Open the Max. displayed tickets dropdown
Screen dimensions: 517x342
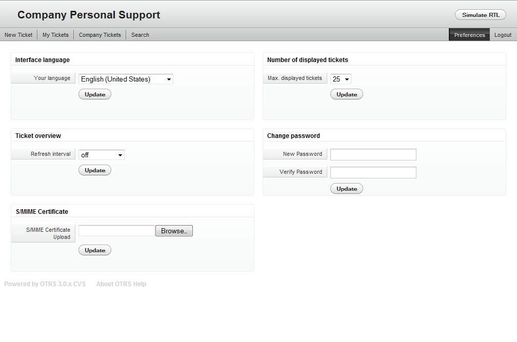tap(341, 79)
